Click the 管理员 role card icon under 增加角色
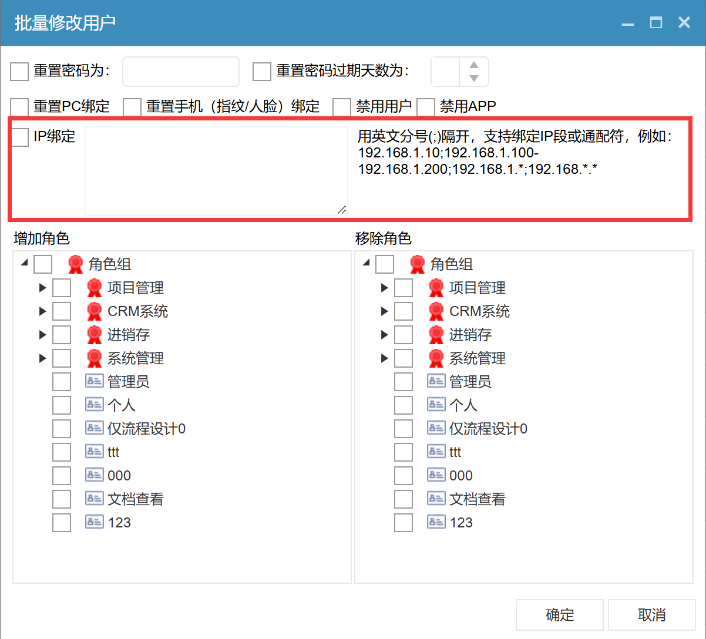Image resolution: width=706 pixels, height=639 pixels. 94,381
